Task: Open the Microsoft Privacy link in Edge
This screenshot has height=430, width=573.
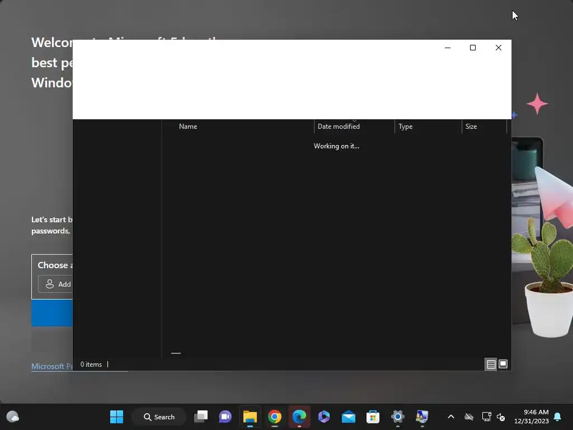Action: 52,366
